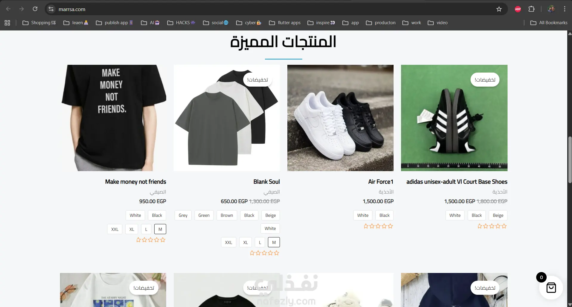572x307 pixels.
Task: Open the social bookmarks folder
Action: 216,23
